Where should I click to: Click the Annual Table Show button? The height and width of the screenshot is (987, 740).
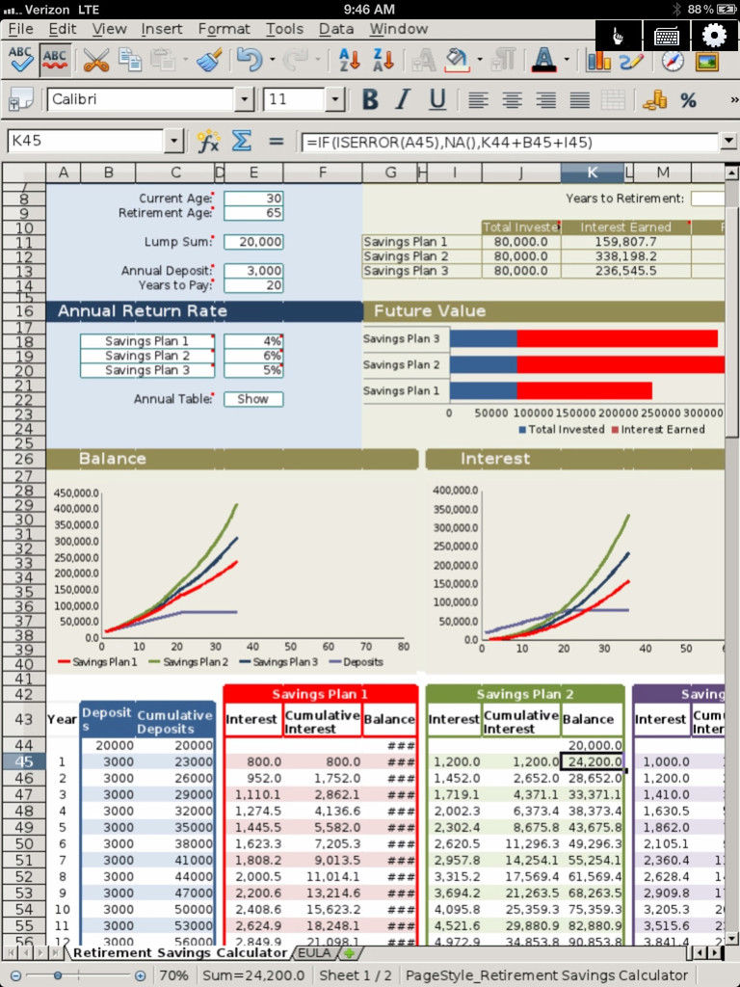tap(253, 399)
